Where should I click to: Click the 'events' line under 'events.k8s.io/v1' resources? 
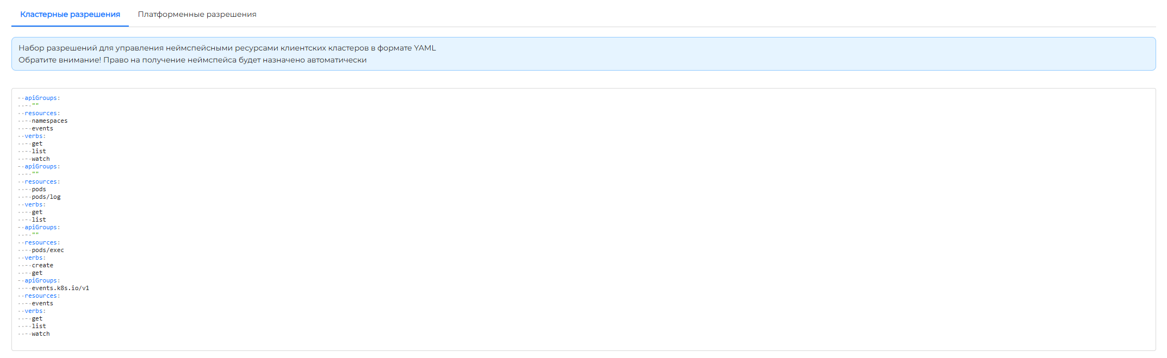42,303
